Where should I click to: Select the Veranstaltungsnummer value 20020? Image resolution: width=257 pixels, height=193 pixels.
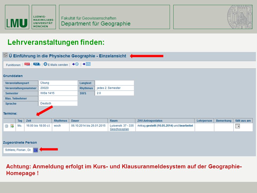44,88
